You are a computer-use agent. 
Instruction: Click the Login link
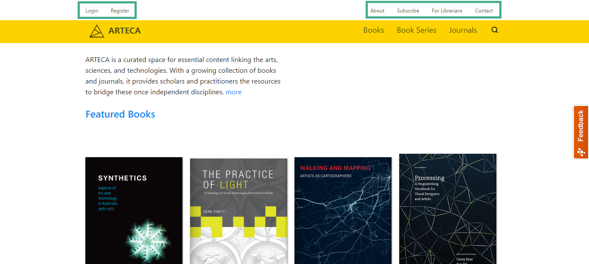tap(92, 11)
